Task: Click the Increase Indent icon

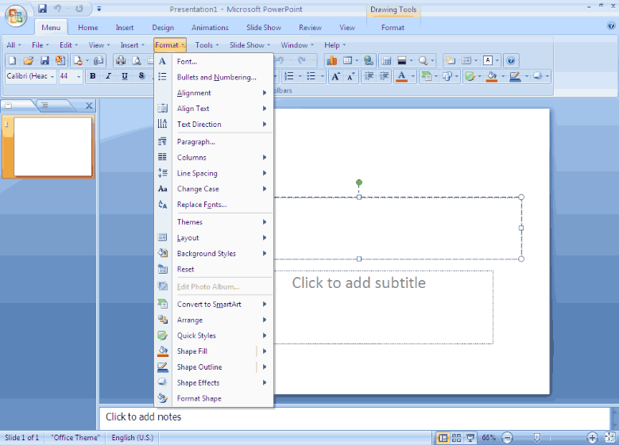Action: pyautogui.click(x=384, y=76)
